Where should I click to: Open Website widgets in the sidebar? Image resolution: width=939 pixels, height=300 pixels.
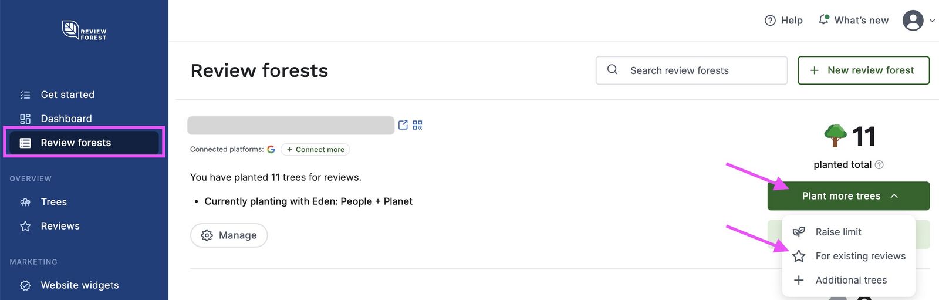click(79, 285)
